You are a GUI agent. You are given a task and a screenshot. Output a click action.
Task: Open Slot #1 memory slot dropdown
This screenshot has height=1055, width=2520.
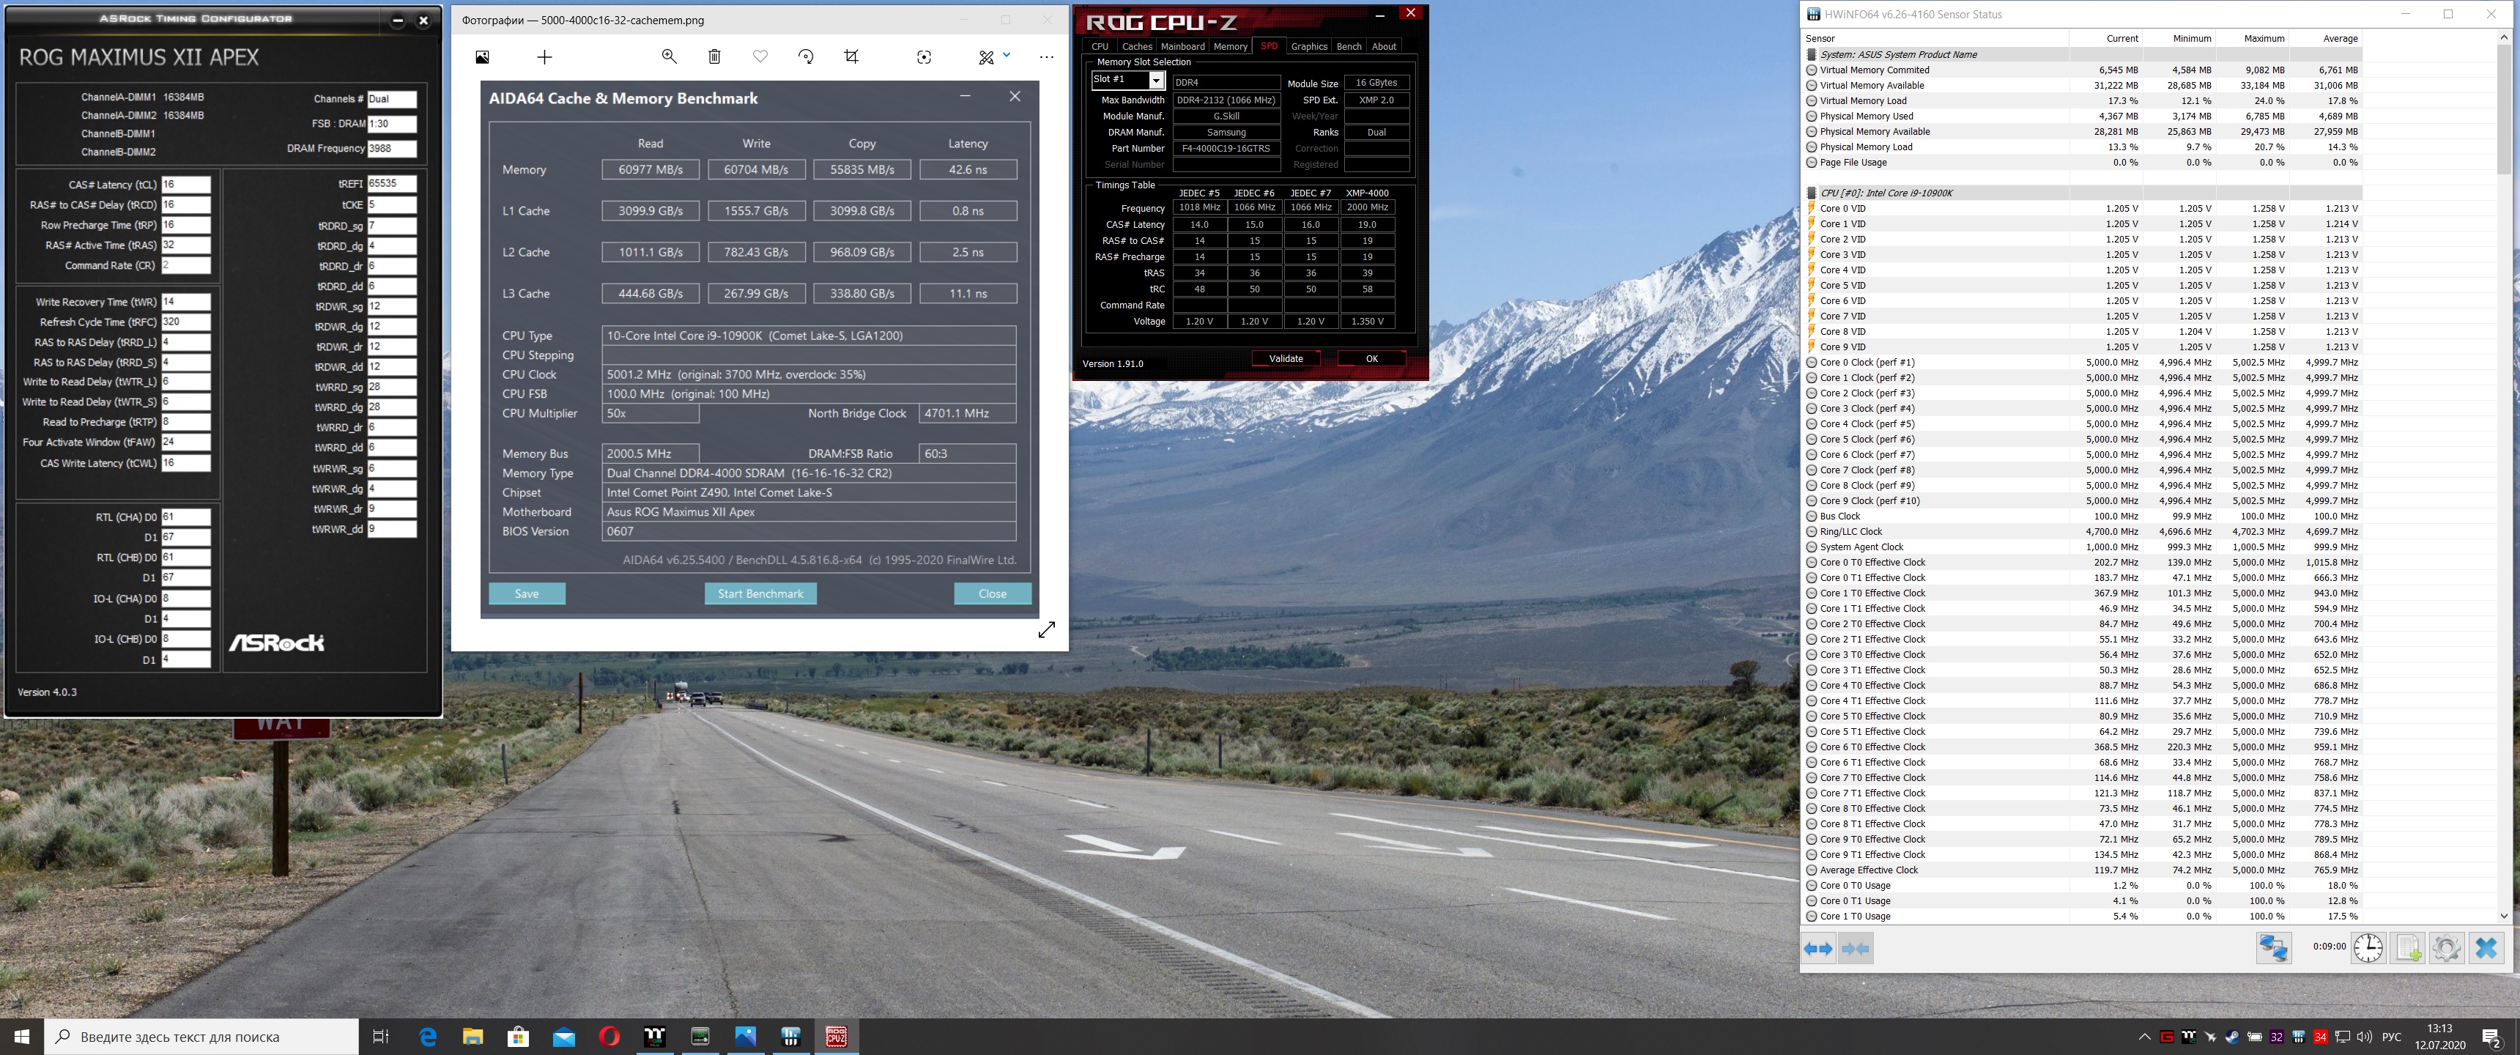click(1156, 81)
